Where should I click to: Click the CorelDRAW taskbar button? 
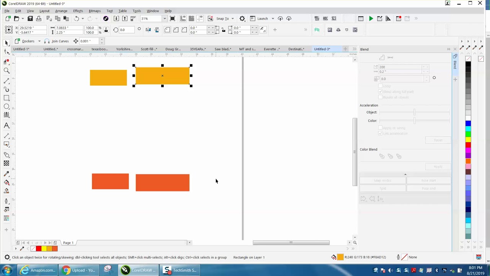(x=138, y=270)
